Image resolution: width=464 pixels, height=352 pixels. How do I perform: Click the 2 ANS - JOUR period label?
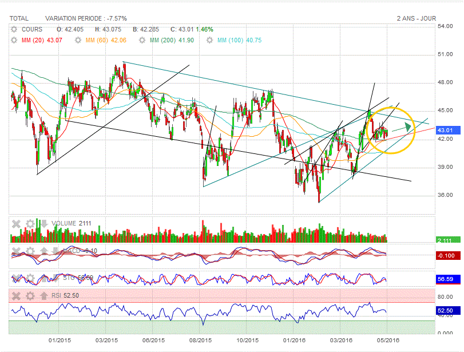click(417, 18)
